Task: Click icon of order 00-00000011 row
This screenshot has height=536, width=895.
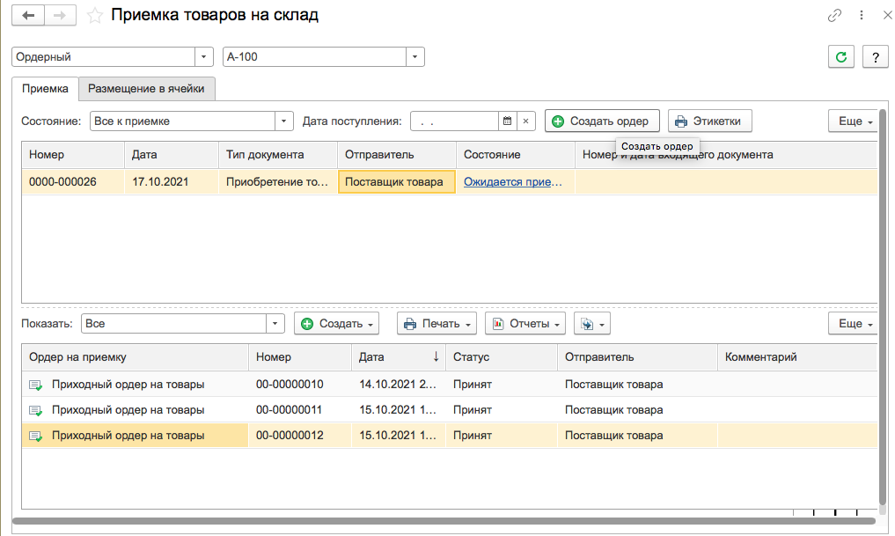Action: [x=35, y=410]
